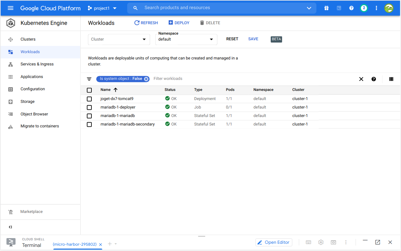Open Cloud Shell terminal settings gear

(x=321, y=242)
